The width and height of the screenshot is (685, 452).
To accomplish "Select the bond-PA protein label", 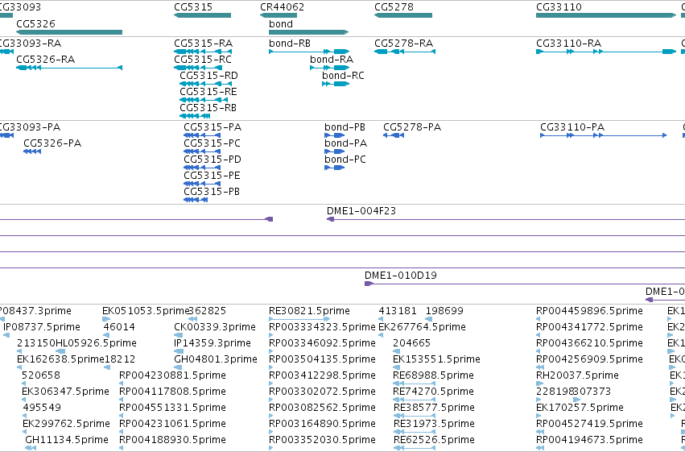I will click(345, 143).
